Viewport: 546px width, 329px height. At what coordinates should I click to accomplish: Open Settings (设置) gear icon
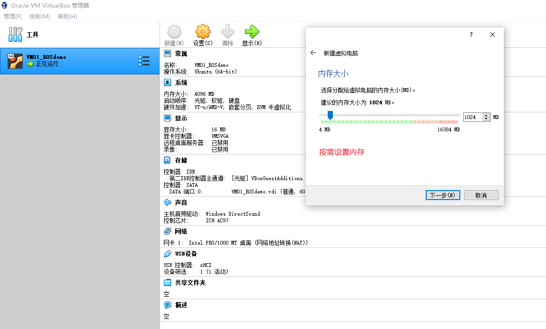[203, 32]
